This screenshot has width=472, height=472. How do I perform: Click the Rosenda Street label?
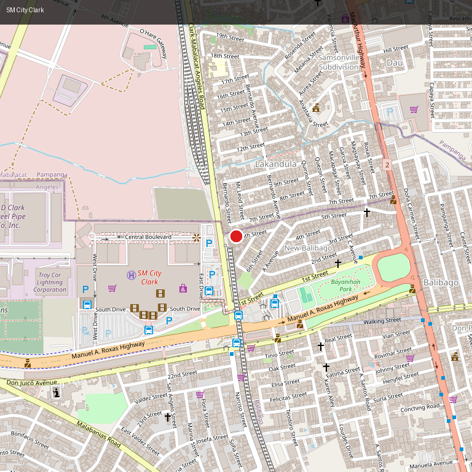point(300,45)
